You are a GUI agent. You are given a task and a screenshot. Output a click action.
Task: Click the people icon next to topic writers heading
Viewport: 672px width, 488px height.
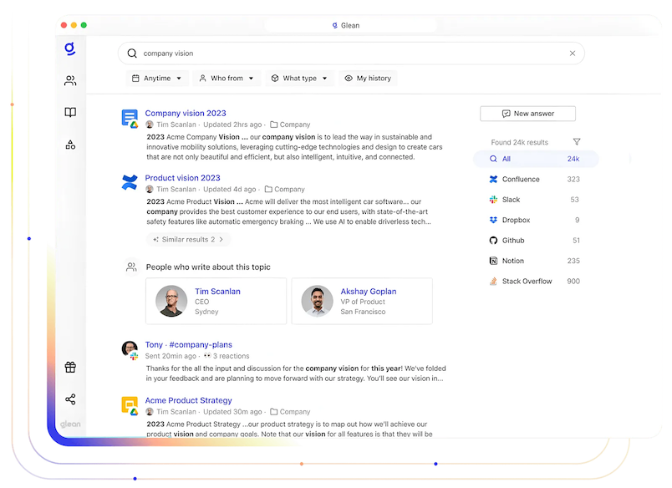click(131, 267)
